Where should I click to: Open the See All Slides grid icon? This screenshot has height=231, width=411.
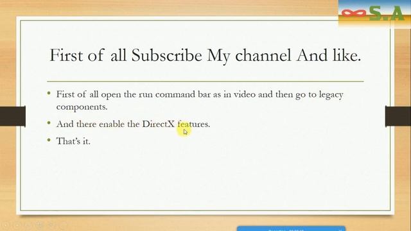tap(40, 225)
